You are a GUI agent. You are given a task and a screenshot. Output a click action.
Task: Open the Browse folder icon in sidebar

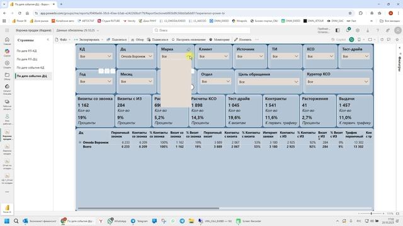tap(7, 75)
